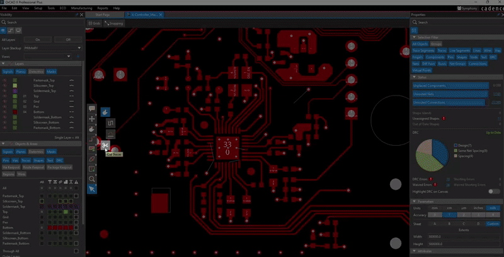This screenshot has height=257, width=504.
Task: Click the DRC warning column icon in objects grid
Action: coord(76,182)
